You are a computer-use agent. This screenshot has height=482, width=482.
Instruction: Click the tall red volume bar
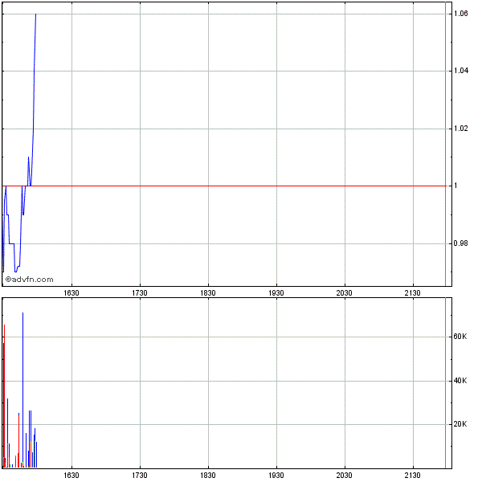tap(4, 396)
